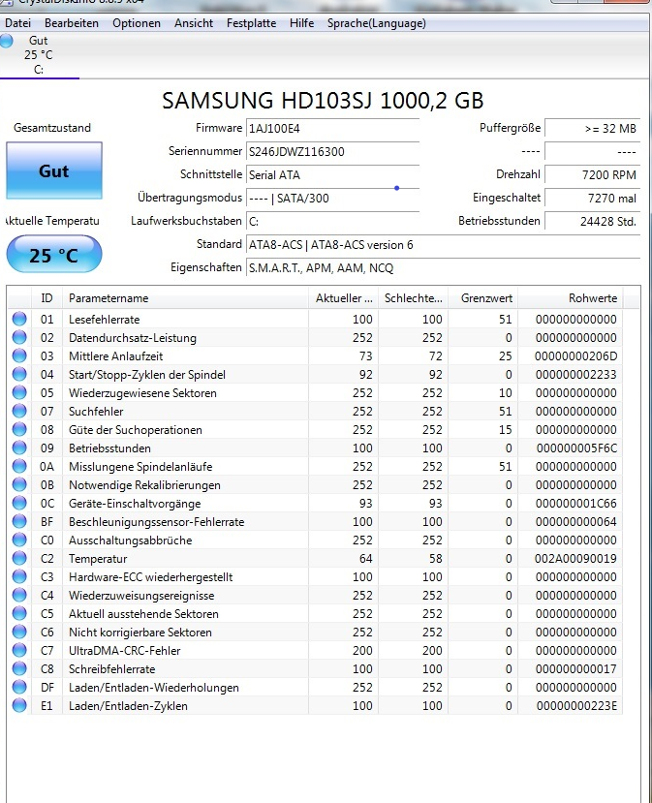652x803 pixels.
Task: Select the UltraDMA-CRC-Fehler parameter name
Action: click(124, 651)
